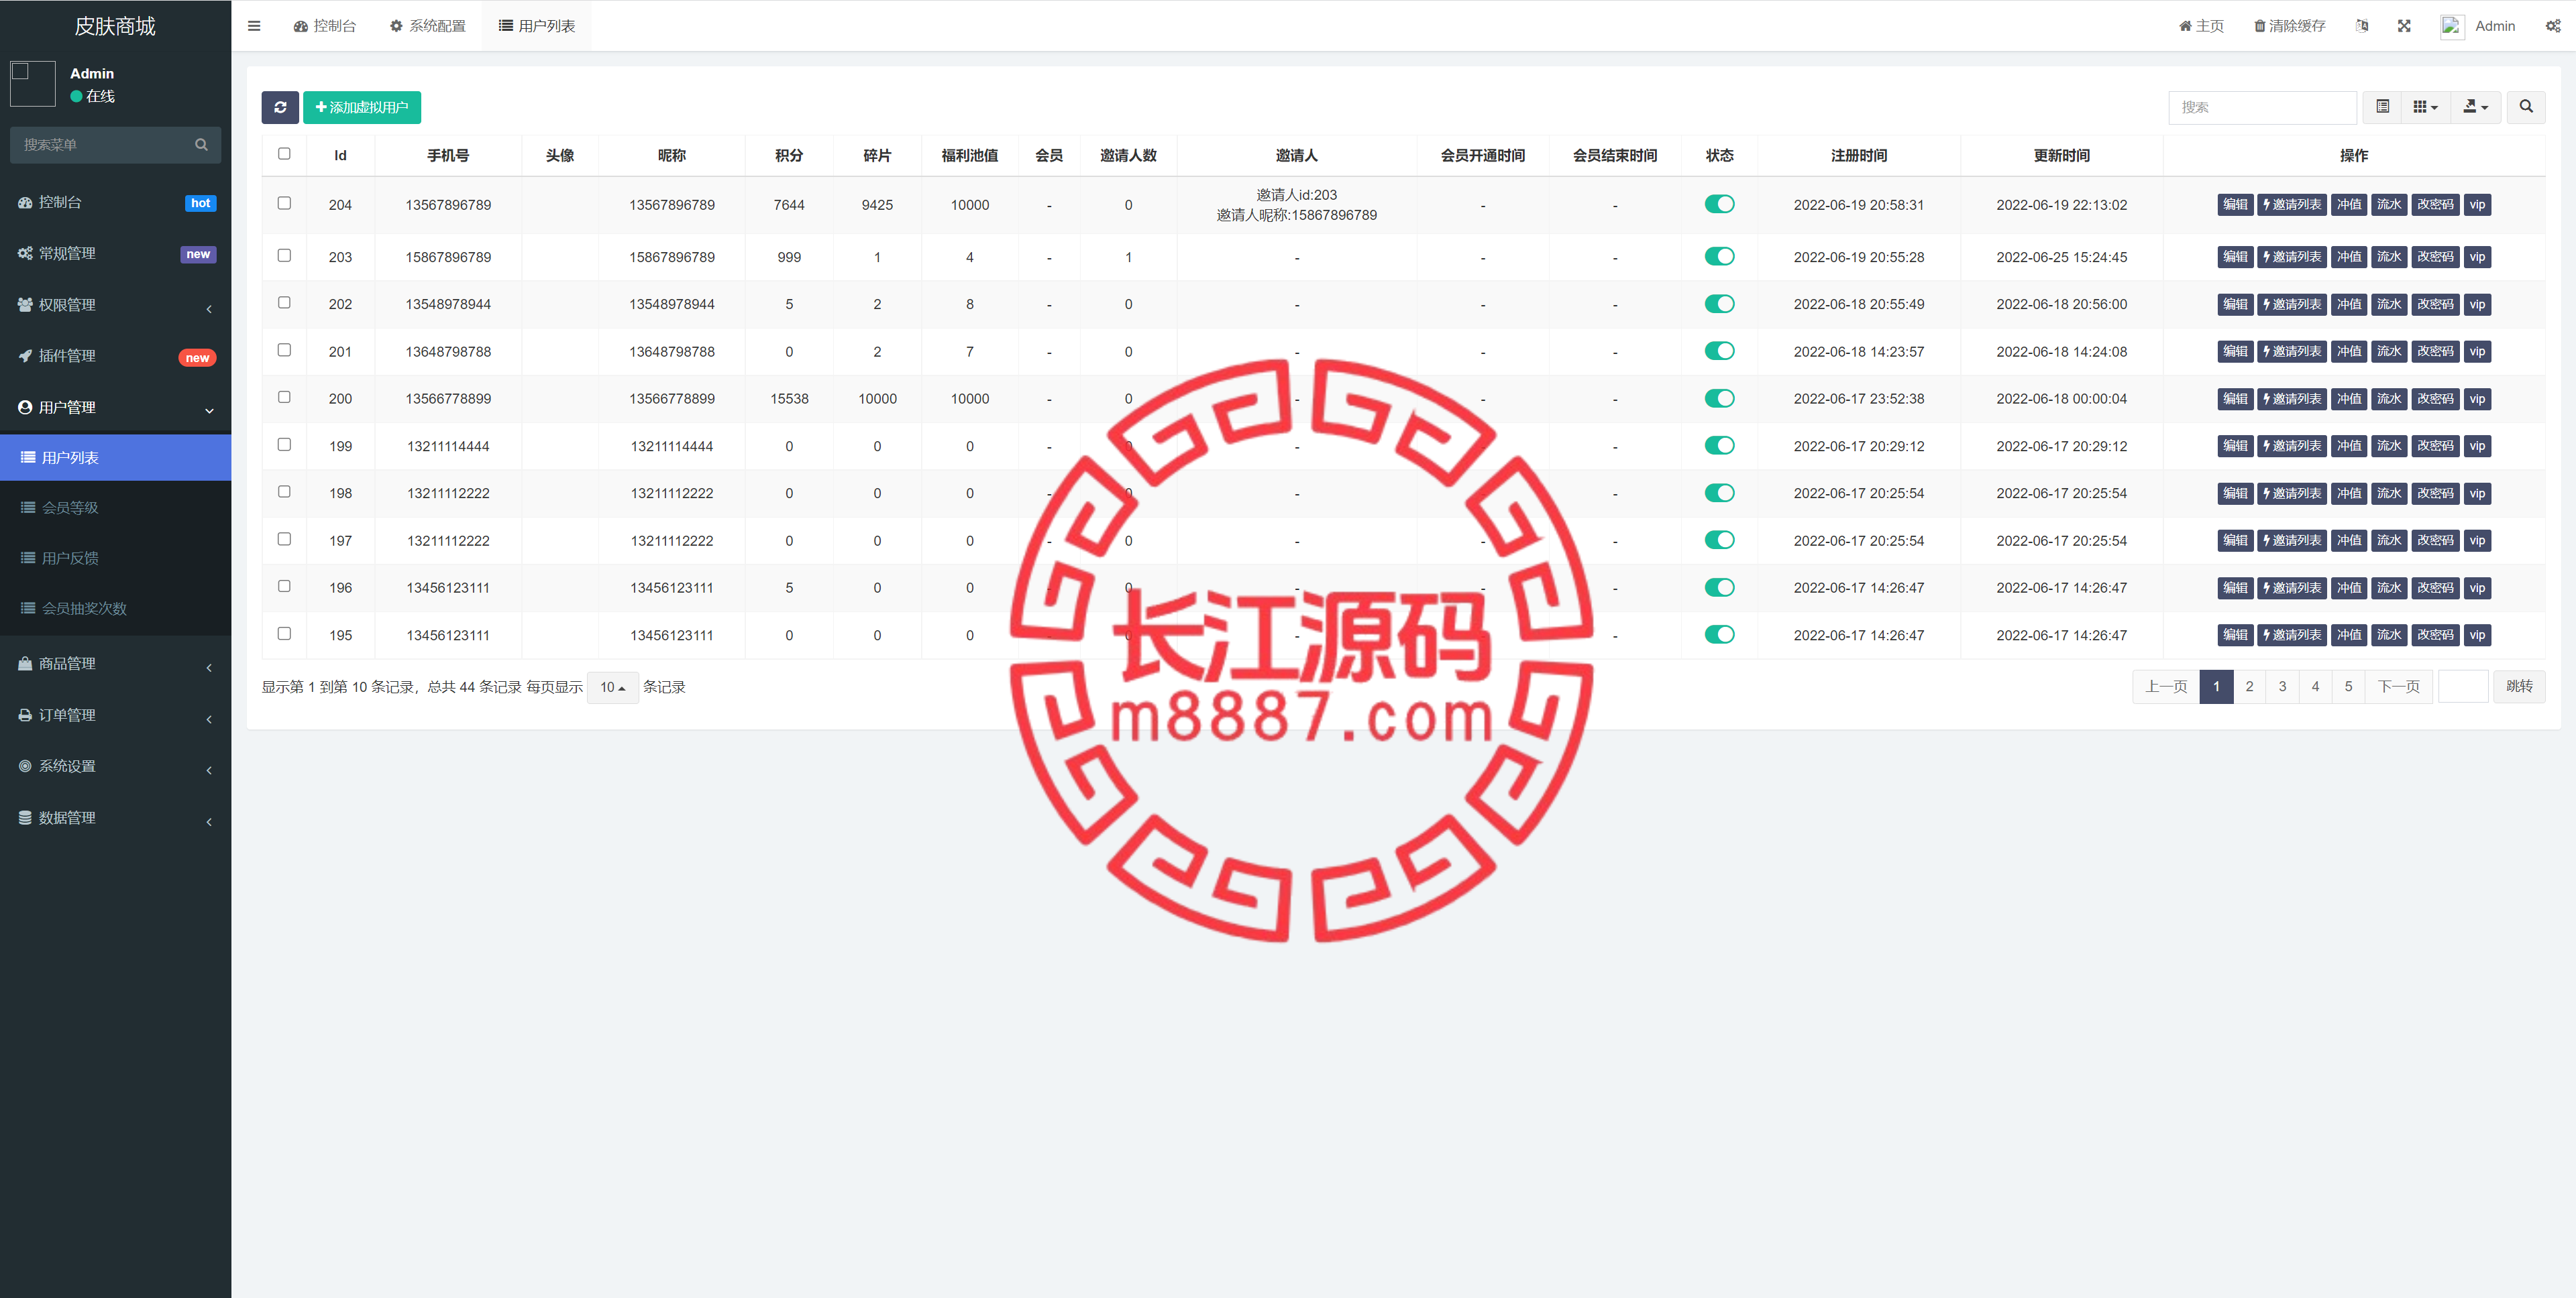Screen dimensions: 2576x1298
Task: Go to page 5
Action: 2348,687
